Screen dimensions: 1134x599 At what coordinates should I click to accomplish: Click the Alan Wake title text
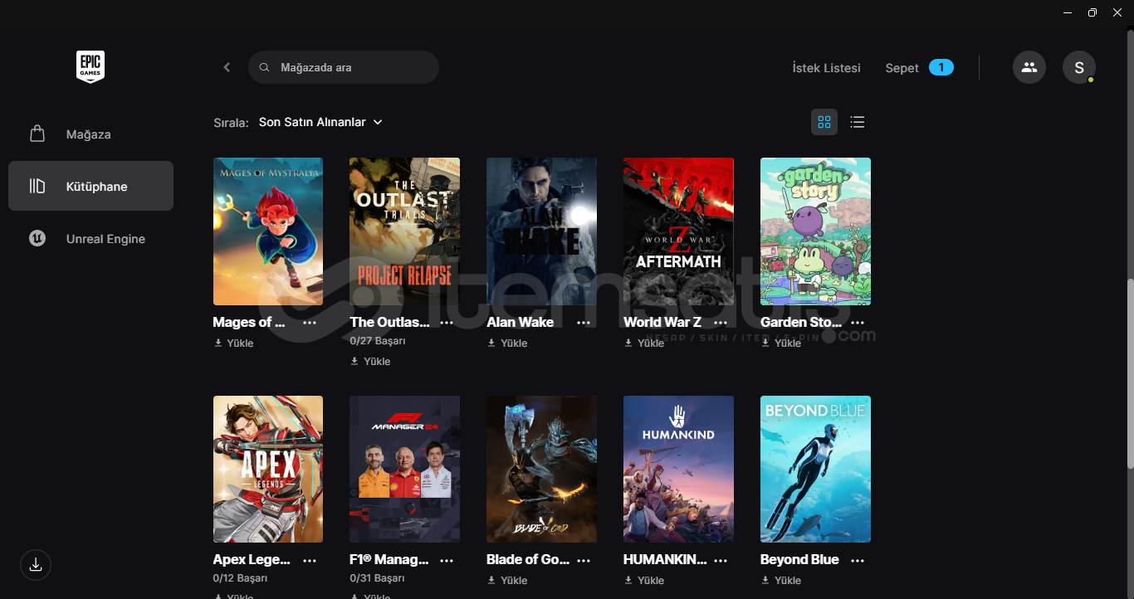pos(521,323)
